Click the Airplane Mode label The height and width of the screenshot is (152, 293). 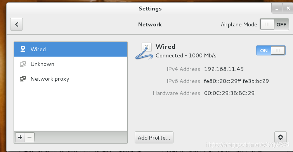[239, 24]
